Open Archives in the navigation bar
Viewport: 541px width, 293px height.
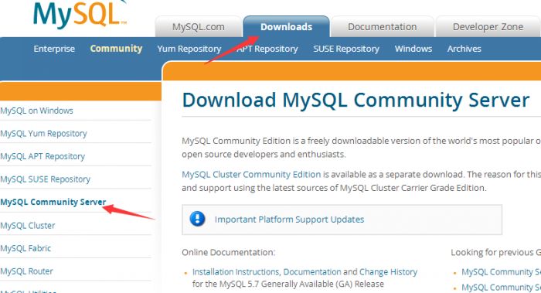pos(464,49)
